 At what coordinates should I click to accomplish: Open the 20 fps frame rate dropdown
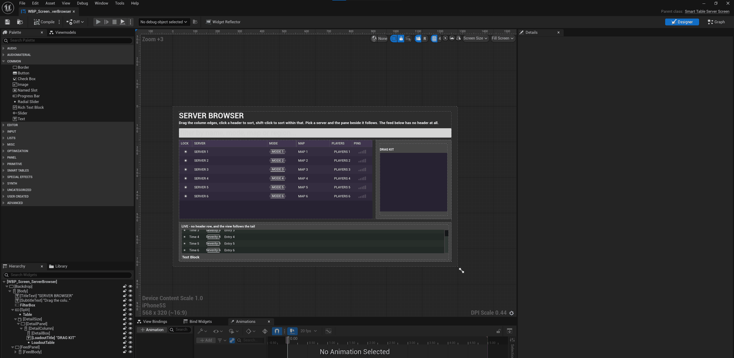[x=308, y=331]
